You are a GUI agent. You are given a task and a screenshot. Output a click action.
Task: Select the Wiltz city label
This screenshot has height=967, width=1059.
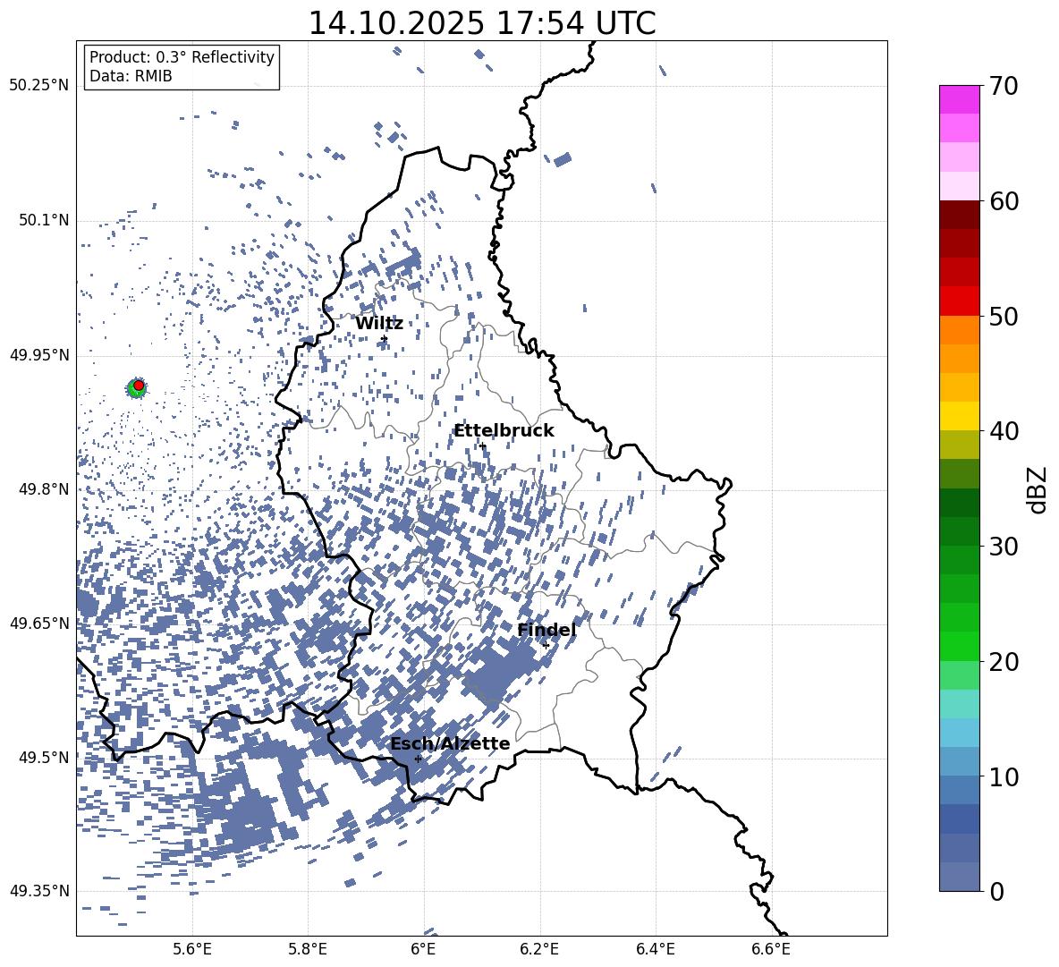coord(379,323)
